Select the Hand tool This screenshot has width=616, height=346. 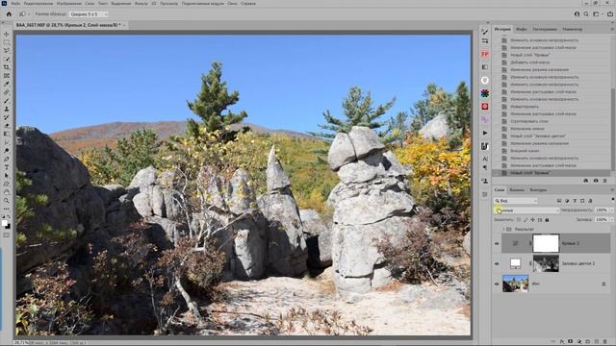click(x=7, y=192)
